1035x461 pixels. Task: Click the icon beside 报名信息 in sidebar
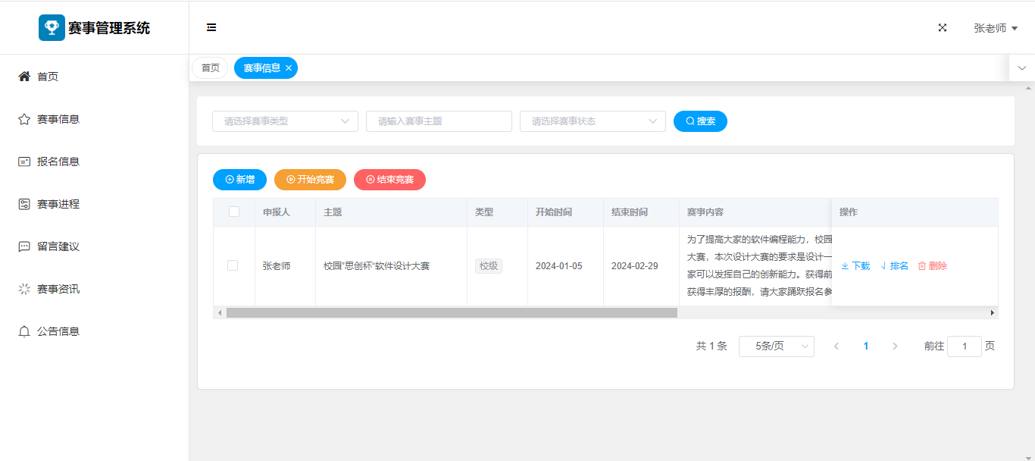pos(24,162)
